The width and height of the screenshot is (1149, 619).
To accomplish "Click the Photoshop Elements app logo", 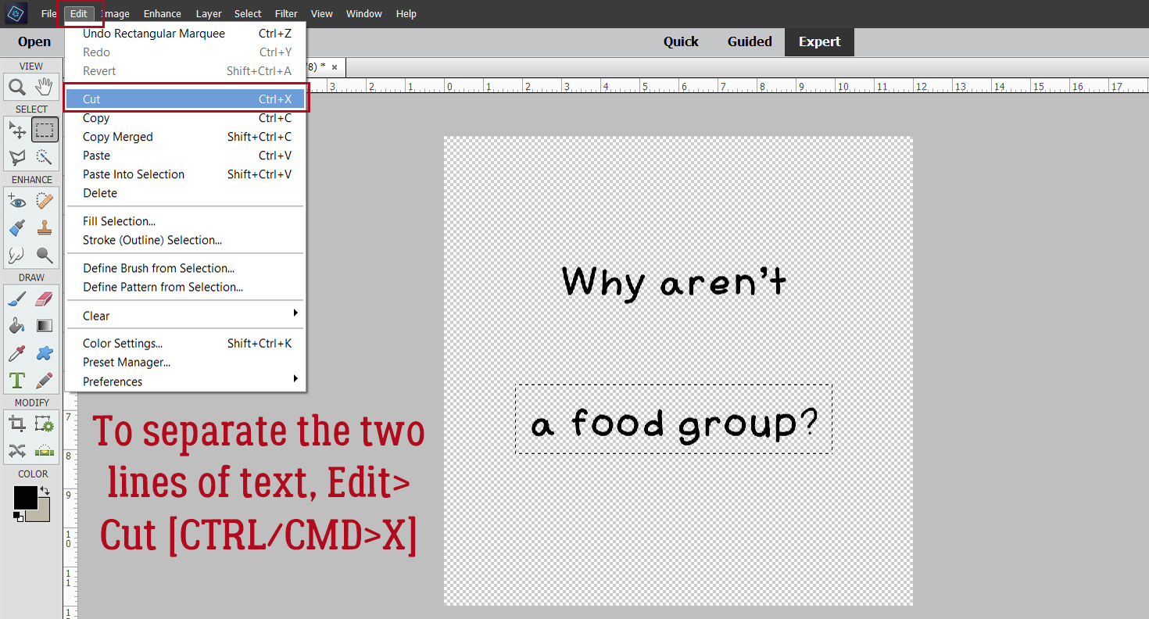I will (x=17, y=13).
